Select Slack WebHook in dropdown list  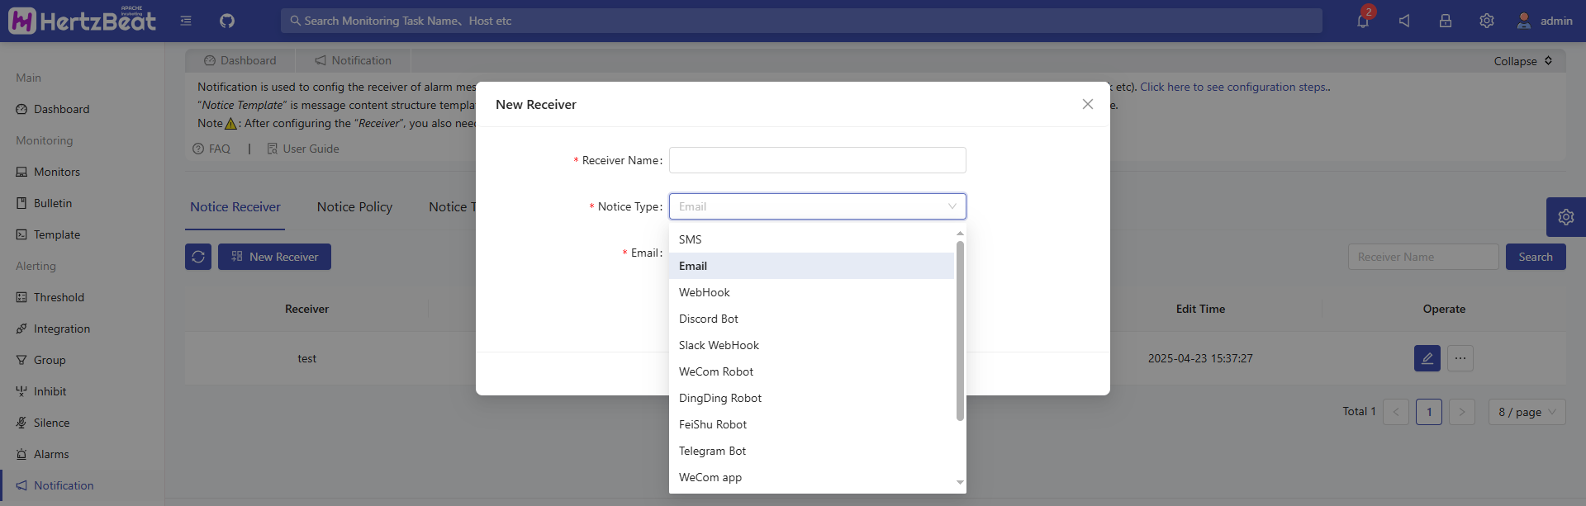719,345
